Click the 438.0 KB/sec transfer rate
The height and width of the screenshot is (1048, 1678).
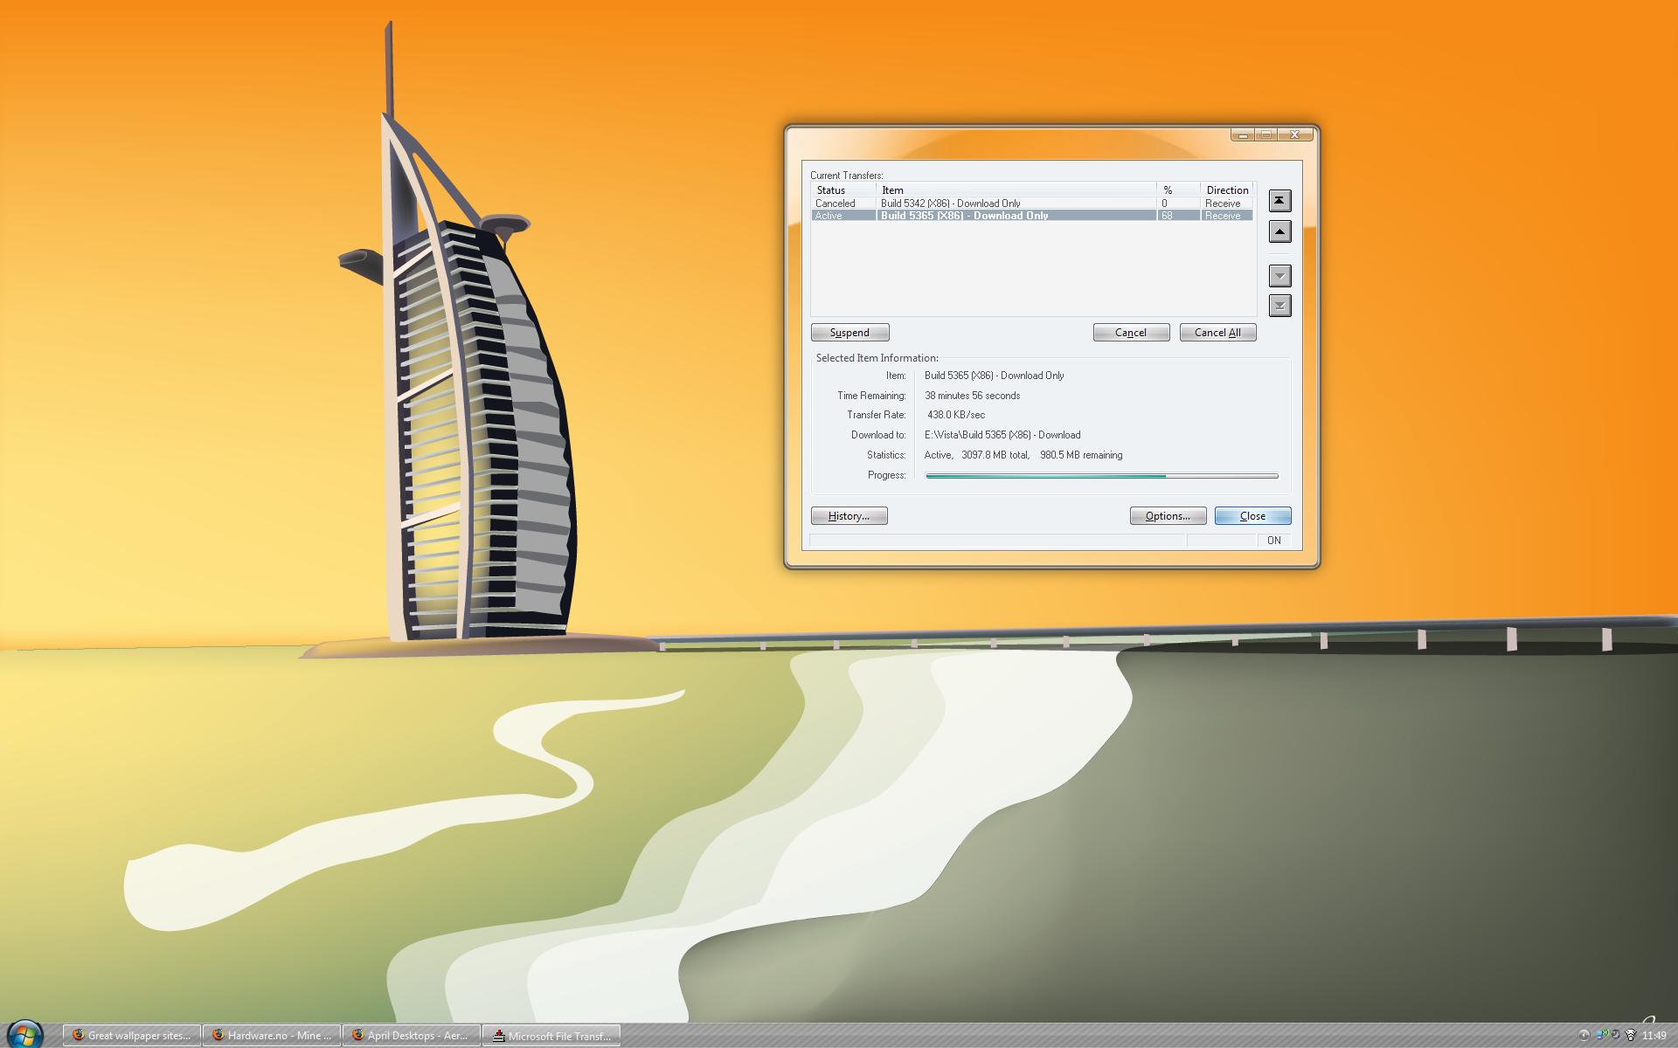(956, 415)
